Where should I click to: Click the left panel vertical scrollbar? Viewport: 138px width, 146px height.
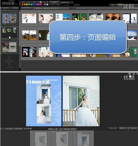point(20,39)
